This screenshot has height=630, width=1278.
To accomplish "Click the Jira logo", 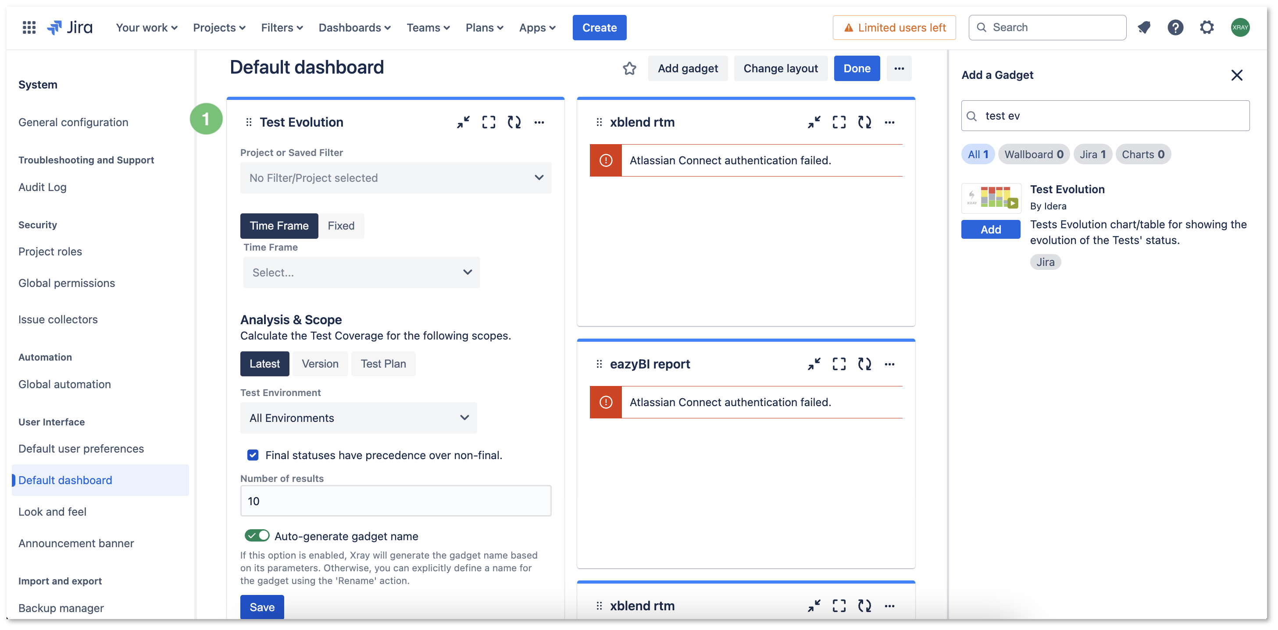I will [69, 27].
